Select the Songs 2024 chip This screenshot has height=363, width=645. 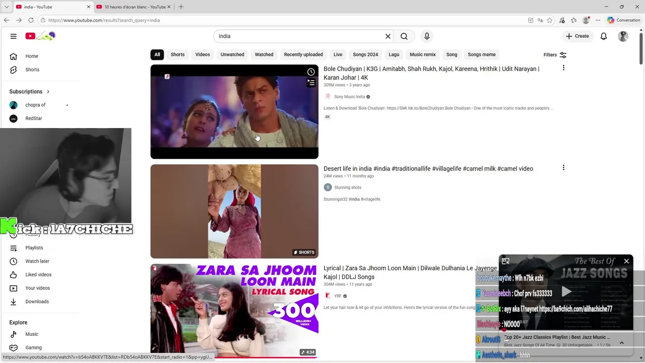365,54
